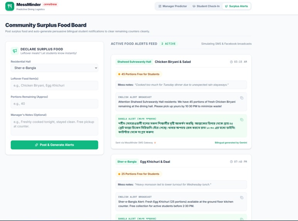Click the 45 Portions Free for Students badge
Image resolution: width=298 pixels, height=221 pixels.
(x=138, y=74)
